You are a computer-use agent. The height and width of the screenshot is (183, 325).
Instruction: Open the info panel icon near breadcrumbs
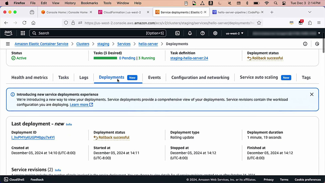[305, 44]
